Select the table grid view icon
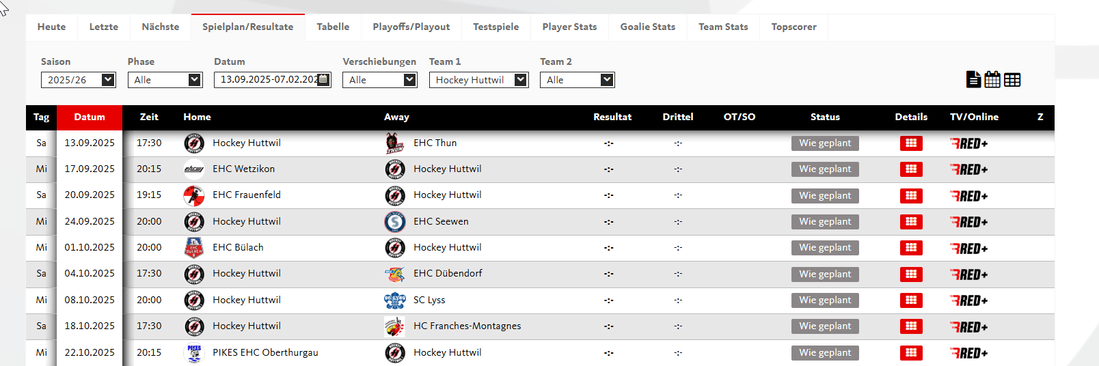This screenshot has height=366, width=1099. 1012,80
